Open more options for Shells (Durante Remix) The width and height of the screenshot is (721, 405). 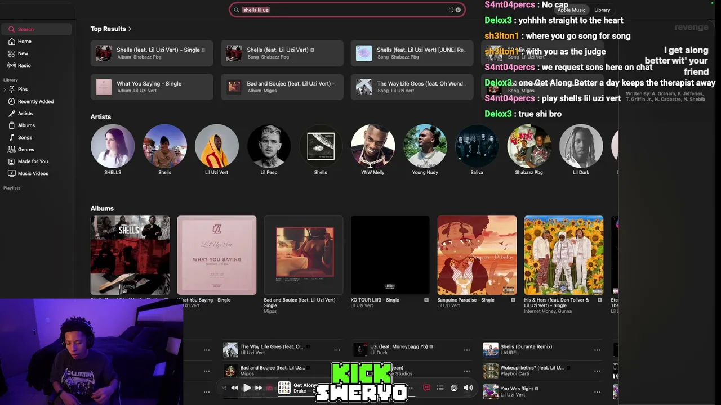tap(597, 350)
